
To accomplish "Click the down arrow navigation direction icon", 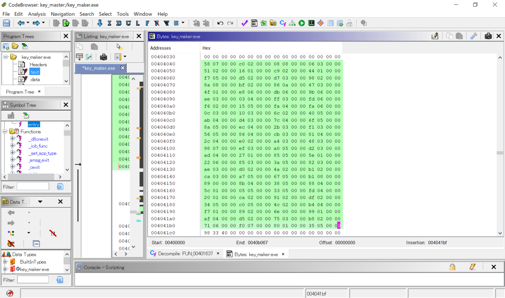I will 100,23.
